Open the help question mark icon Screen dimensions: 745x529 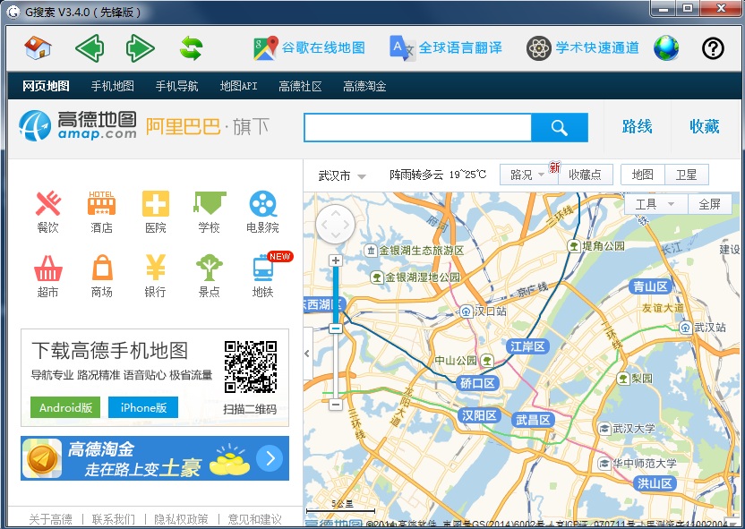pos(712,48)
